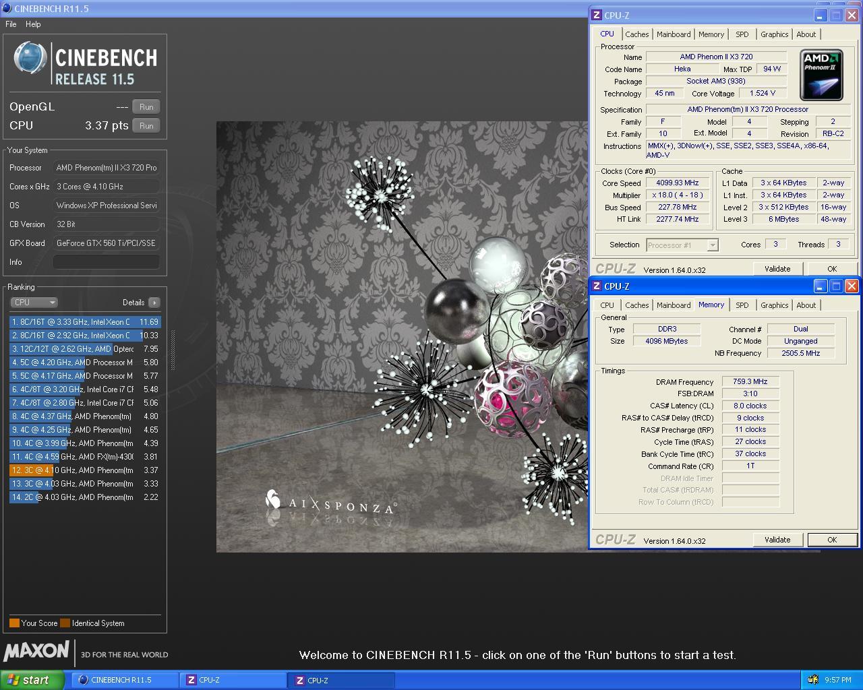Screen dimensions: 863x690
Task: Click Validate in top CPU-Z window
Action: click(x=777, y=269)
